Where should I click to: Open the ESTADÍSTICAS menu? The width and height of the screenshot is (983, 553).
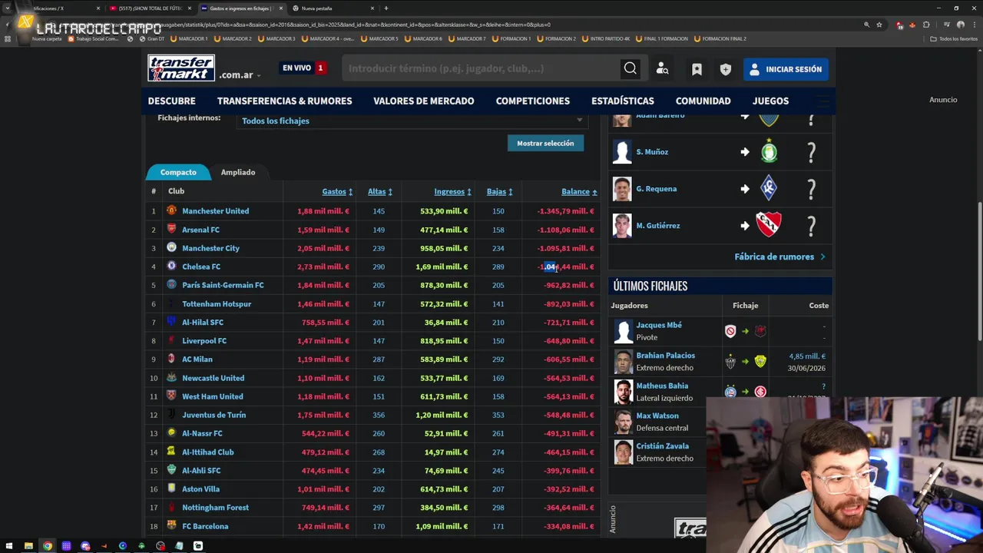(x=622, y=101)
